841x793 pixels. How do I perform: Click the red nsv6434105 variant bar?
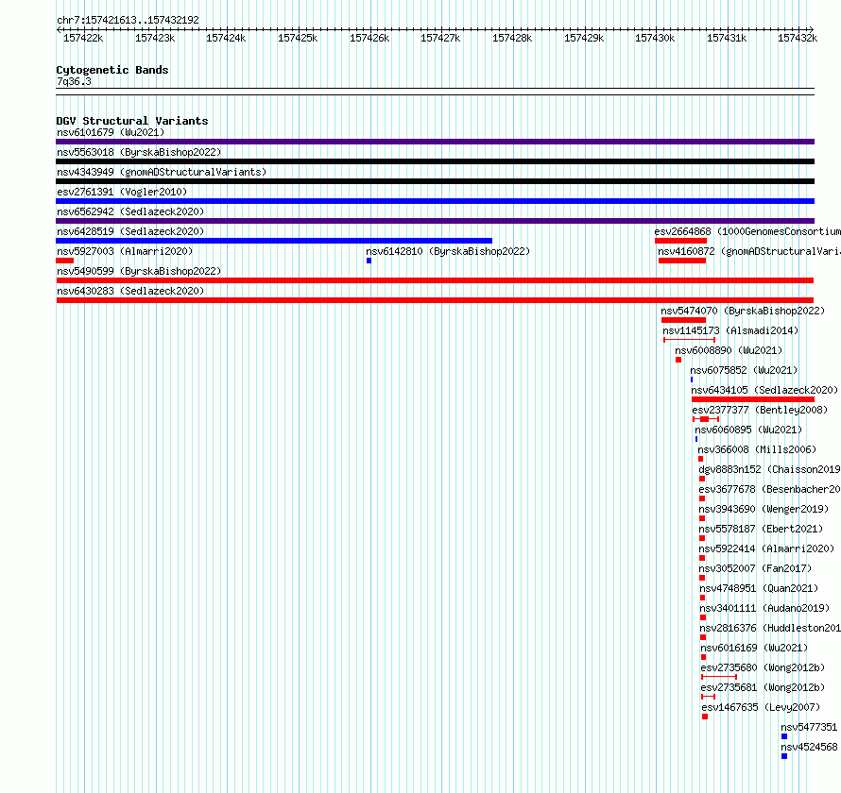753,399
